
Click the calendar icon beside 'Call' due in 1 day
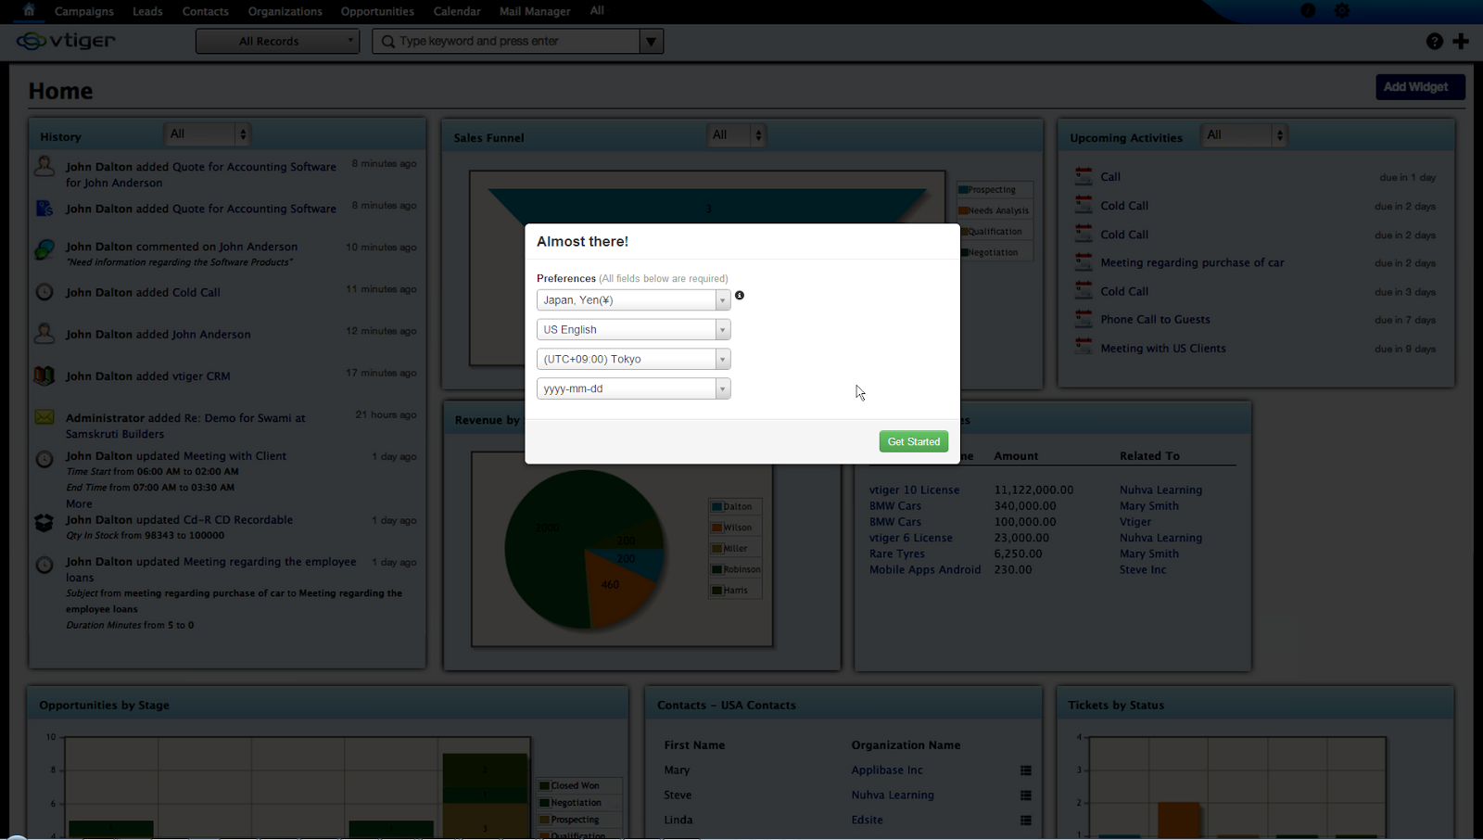tap(1084, 175)
